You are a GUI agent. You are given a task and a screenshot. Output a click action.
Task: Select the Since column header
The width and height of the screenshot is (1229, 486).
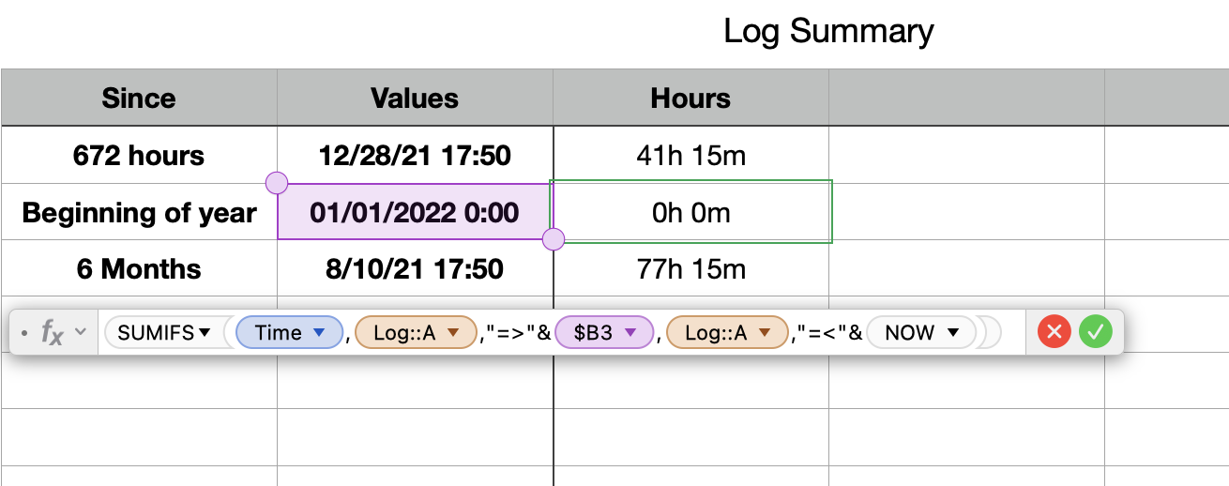tap(139, 98)
